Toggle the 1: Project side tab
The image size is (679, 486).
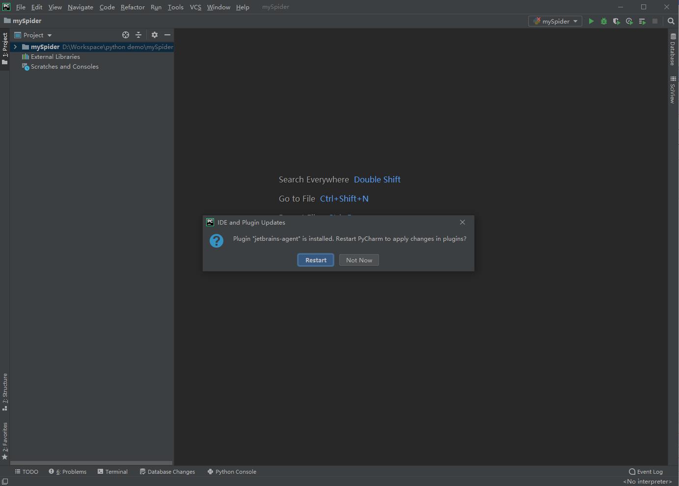pyautogui.click(x=5, y=48)
